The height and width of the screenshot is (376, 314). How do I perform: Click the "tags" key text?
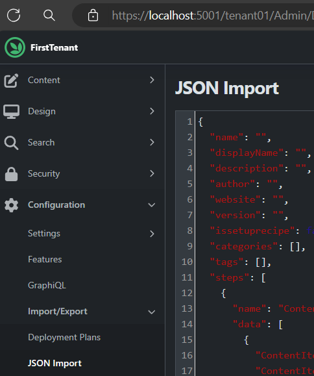pyautogui.click(x=226, y=262)
